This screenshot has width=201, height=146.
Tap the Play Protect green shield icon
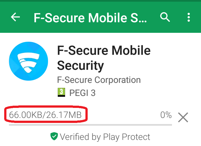click(x=54, y=136)
